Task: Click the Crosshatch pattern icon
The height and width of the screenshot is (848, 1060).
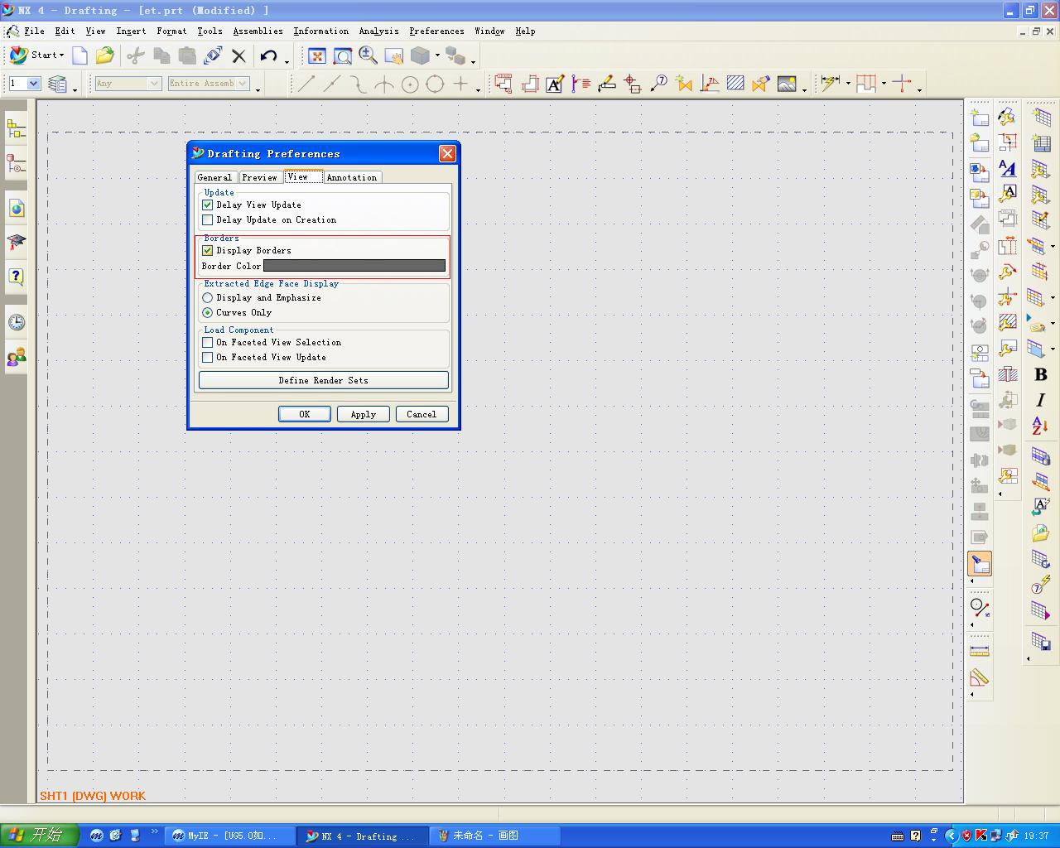Action: pyautogui.click(x=735, y=84)
